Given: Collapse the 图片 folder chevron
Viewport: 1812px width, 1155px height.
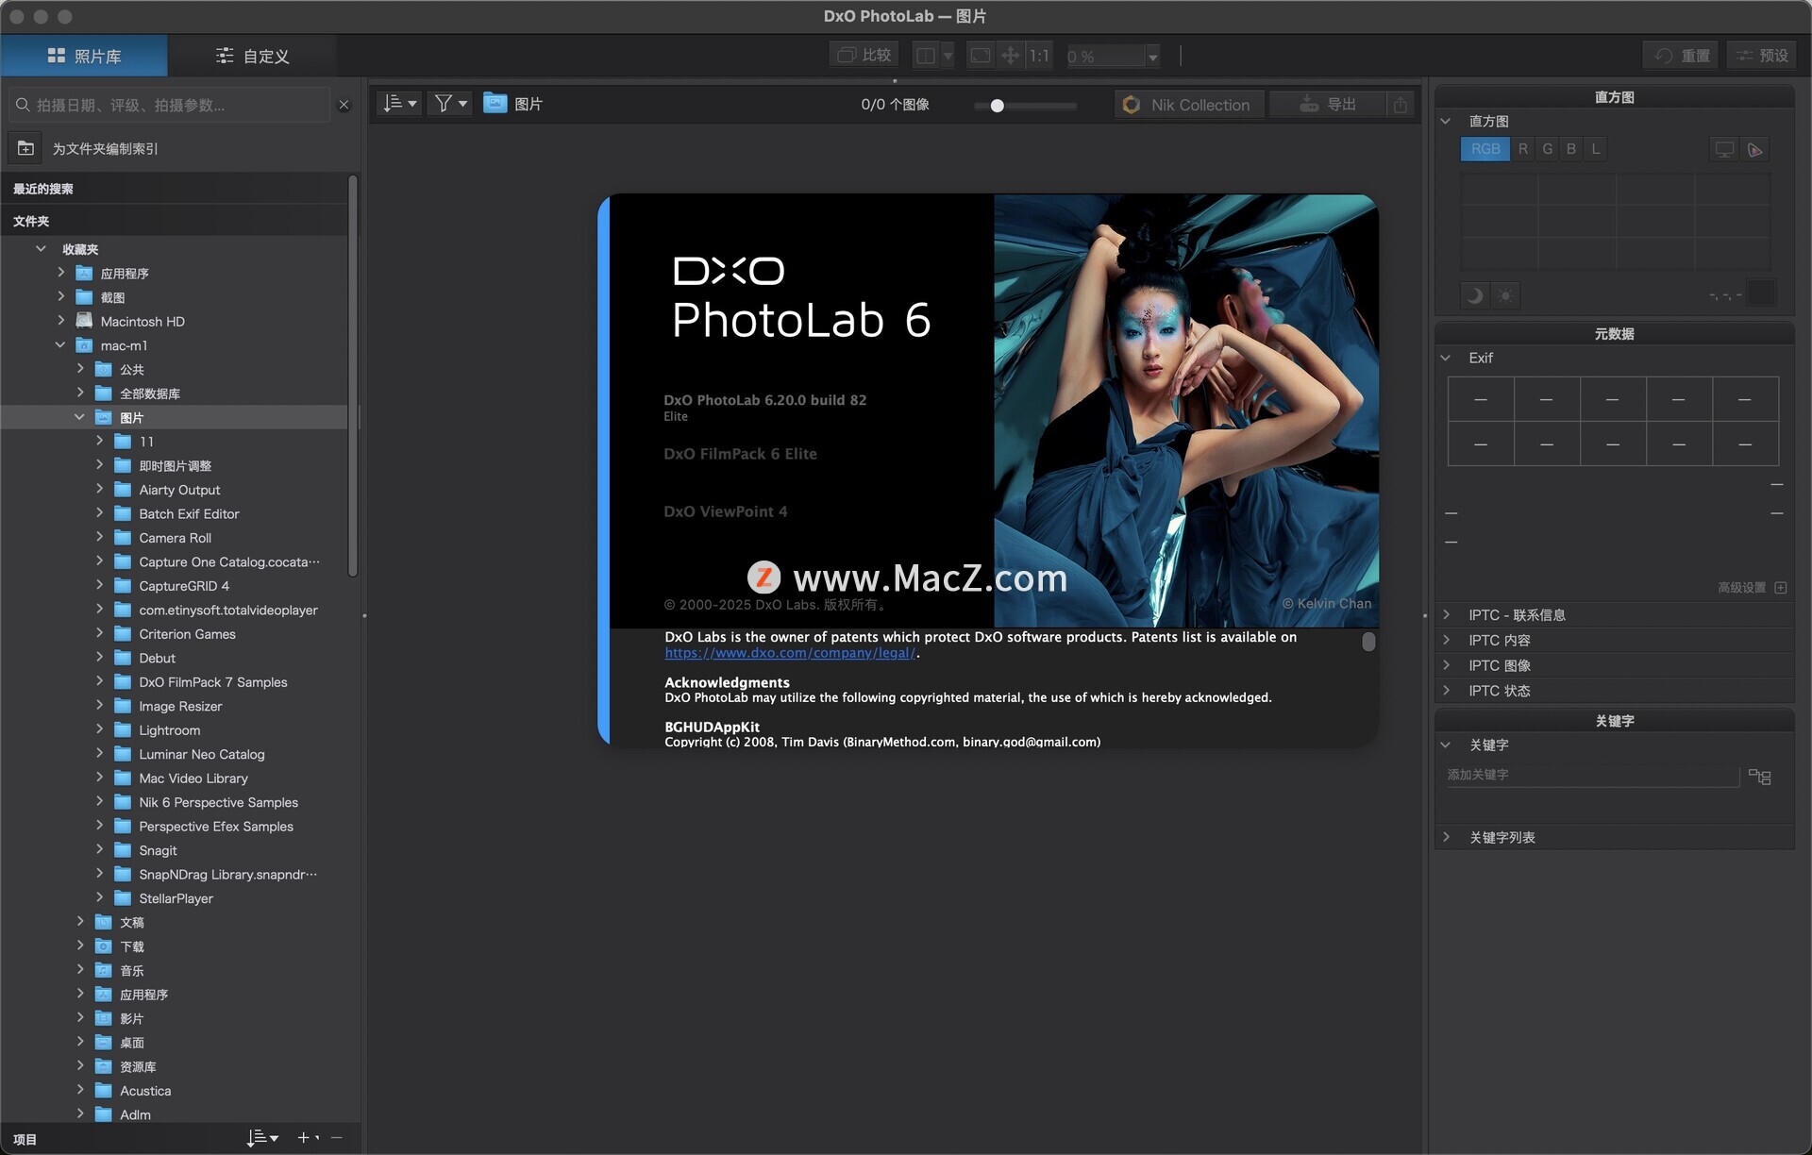Looking at the screenshot, I should point(79,417).
